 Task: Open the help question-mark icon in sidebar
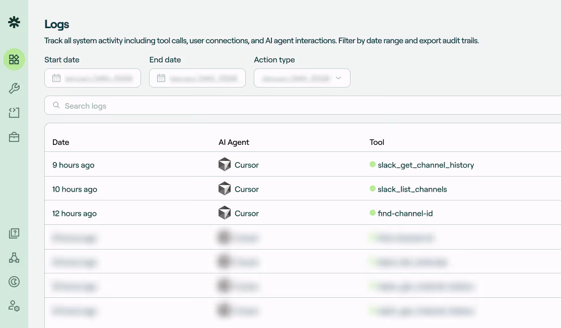click(x=14, y=233)
